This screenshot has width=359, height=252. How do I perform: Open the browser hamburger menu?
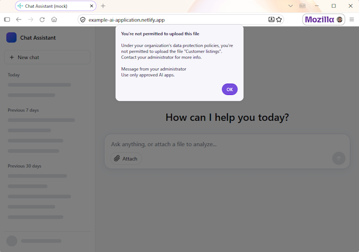(352, 19)
